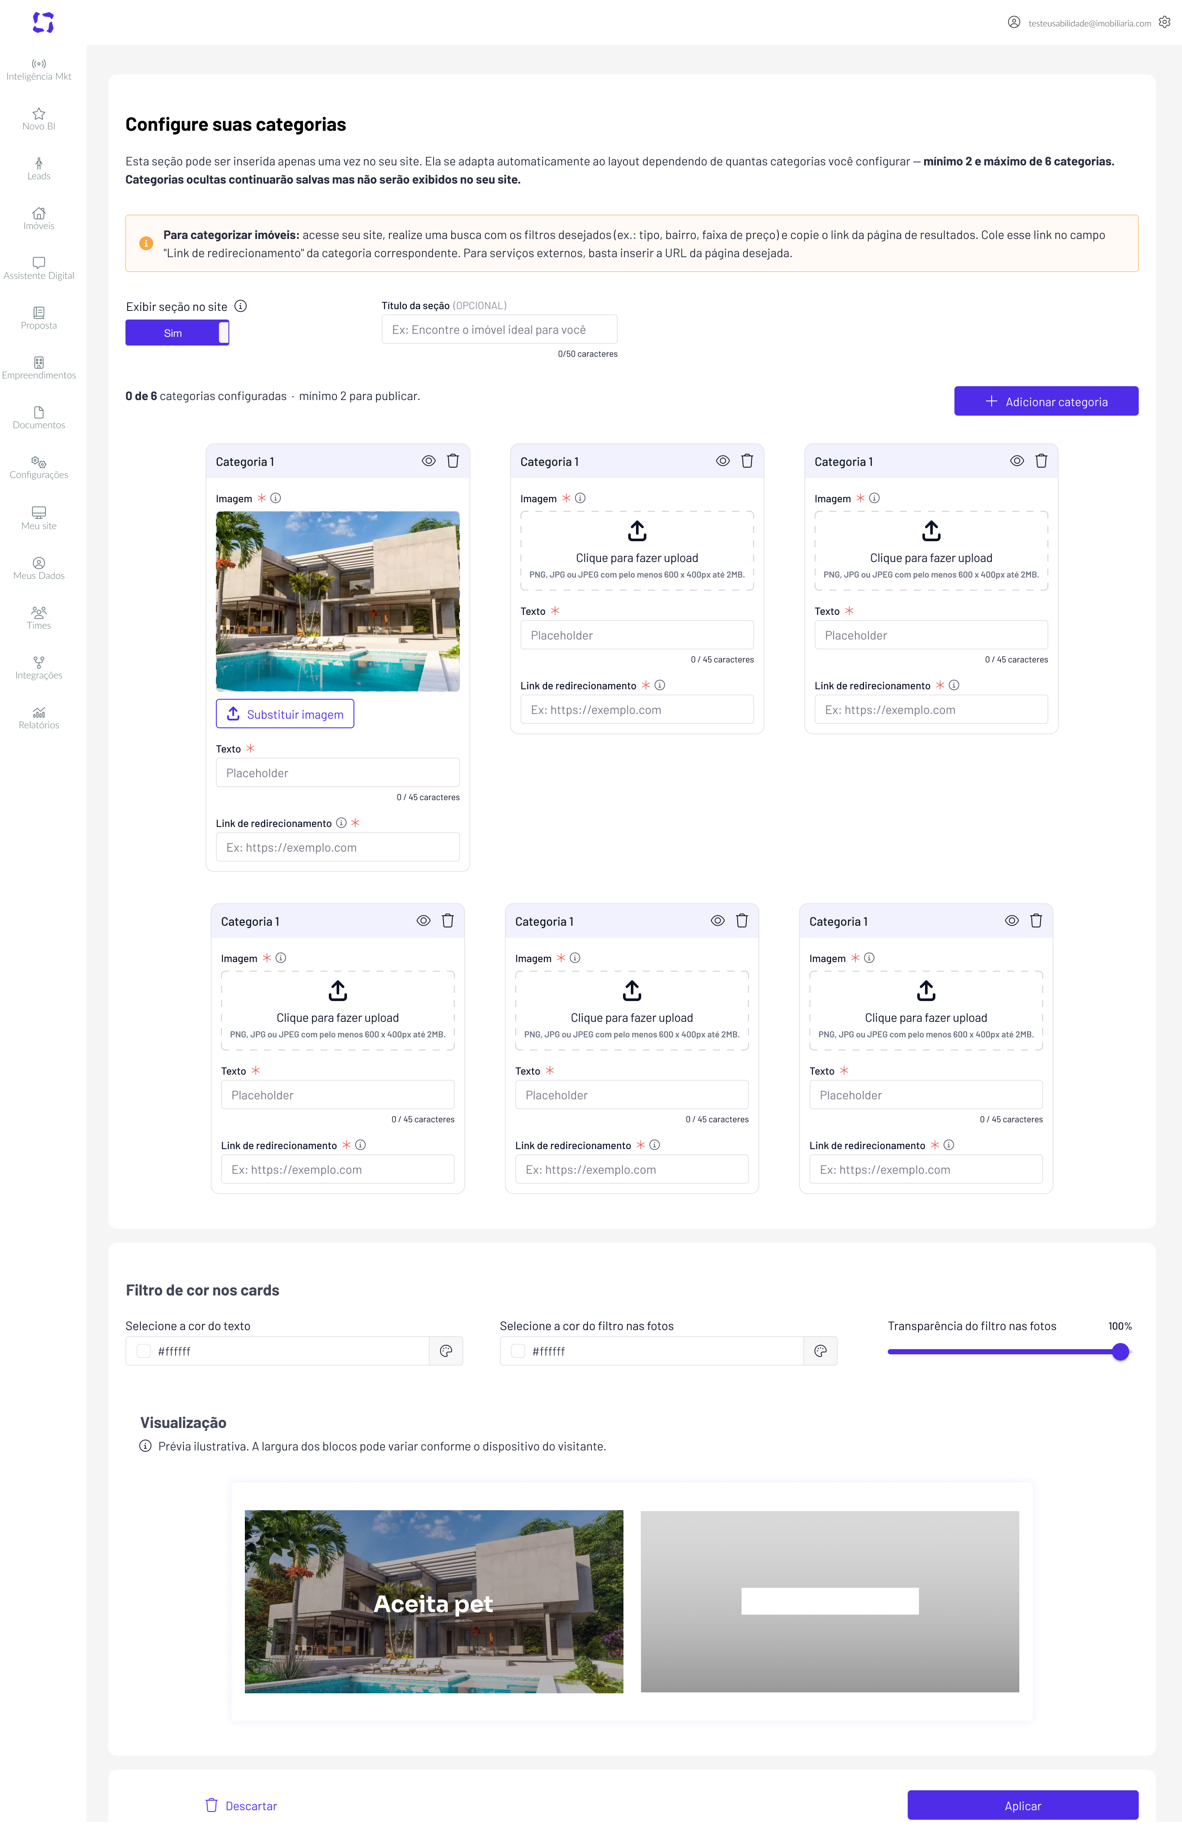Image resolution: width=1182 pixels, height=1828 pixels.
Task: Open the photo filter color palette picker
Action: point(820,1352)
